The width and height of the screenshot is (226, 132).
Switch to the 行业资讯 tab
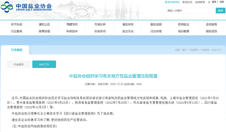19,64
